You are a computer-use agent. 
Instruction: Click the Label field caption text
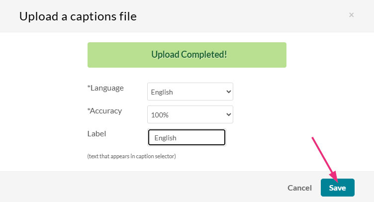[x=96, y=134]
